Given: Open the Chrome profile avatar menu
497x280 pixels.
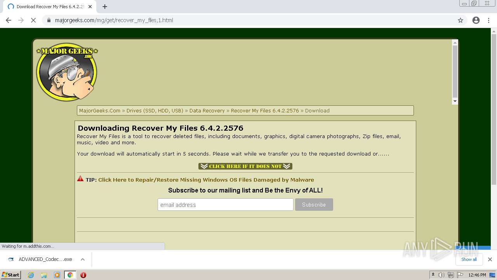Looking at the screenshot, I should (x=476, y=20).
